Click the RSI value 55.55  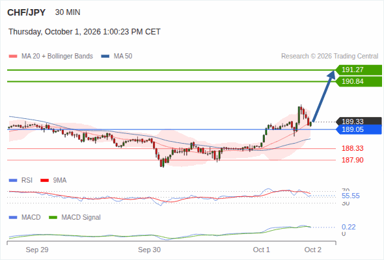[351, 196]
